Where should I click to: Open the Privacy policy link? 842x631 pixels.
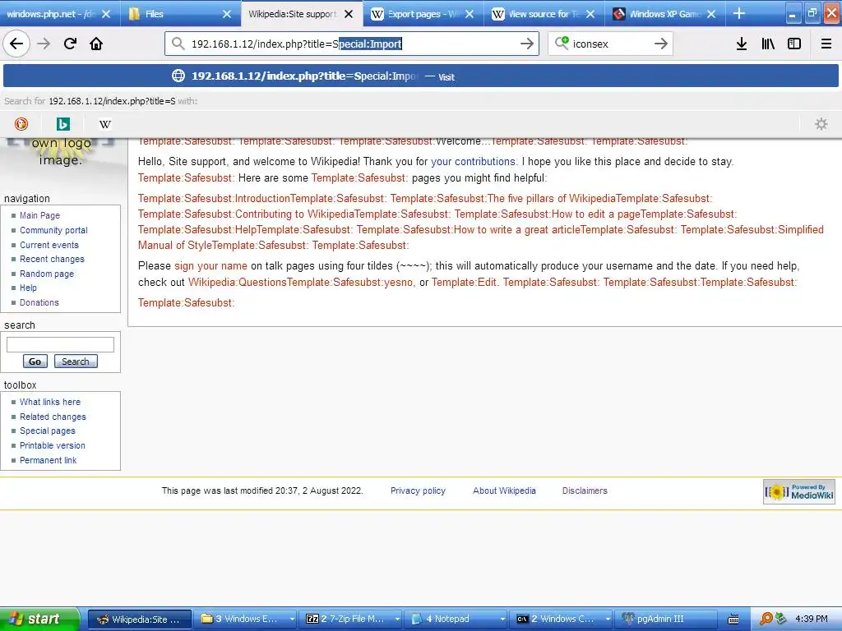[418, 491]
